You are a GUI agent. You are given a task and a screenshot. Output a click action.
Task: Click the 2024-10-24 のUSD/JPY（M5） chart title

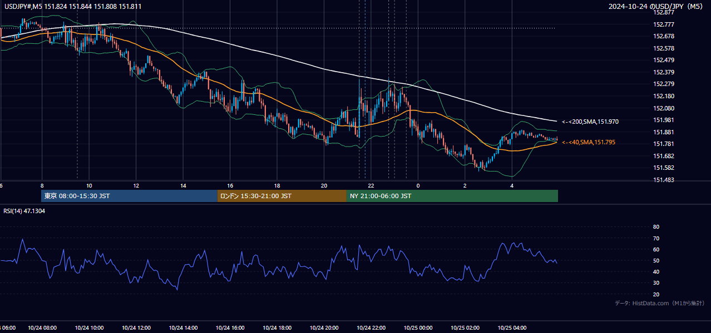[x=657, y=6]
